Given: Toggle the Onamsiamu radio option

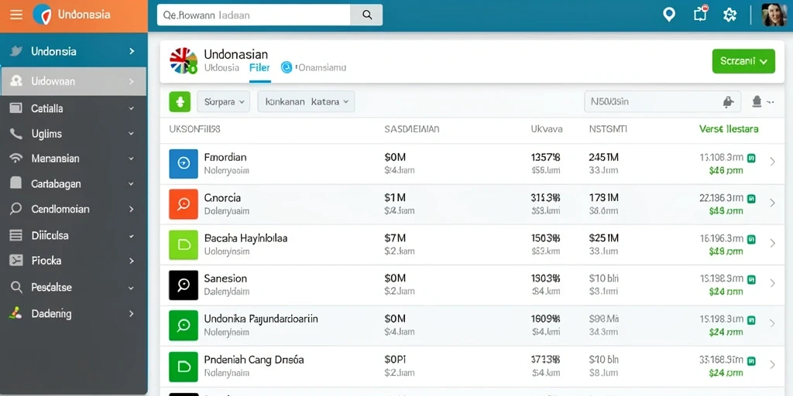Looking at the screenshot, I should pyautogui.click(x=287, y=68).
